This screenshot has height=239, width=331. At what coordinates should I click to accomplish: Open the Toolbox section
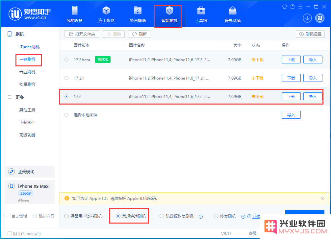point(201,14)
